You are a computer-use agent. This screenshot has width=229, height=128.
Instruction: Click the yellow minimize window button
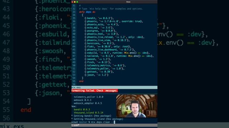[x=75, y=2]
